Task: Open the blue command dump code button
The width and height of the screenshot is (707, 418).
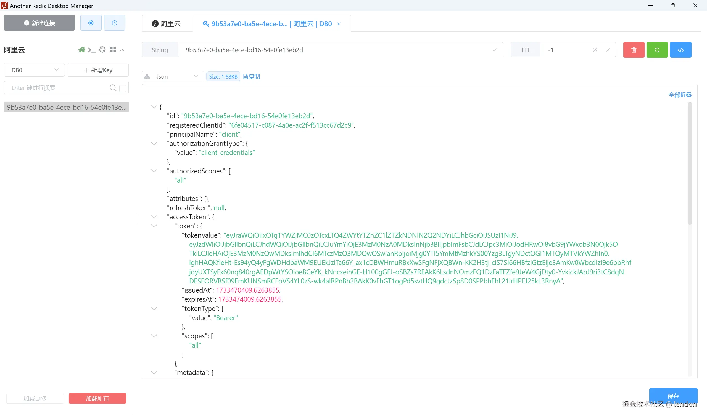Action: click(680, 50)
